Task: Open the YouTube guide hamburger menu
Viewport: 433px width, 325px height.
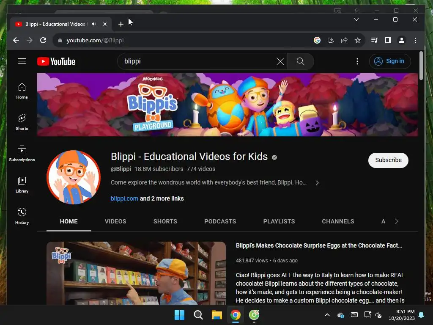Action: (22, 61)
